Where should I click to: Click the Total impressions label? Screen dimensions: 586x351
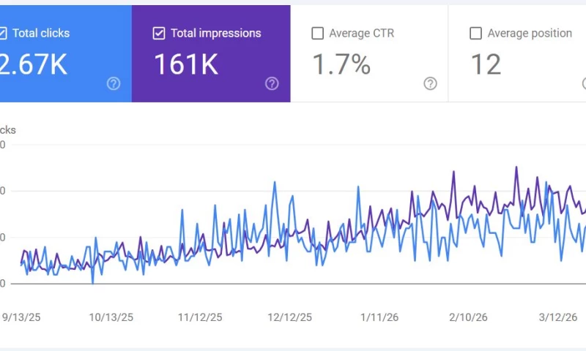(x=216, y=33)
